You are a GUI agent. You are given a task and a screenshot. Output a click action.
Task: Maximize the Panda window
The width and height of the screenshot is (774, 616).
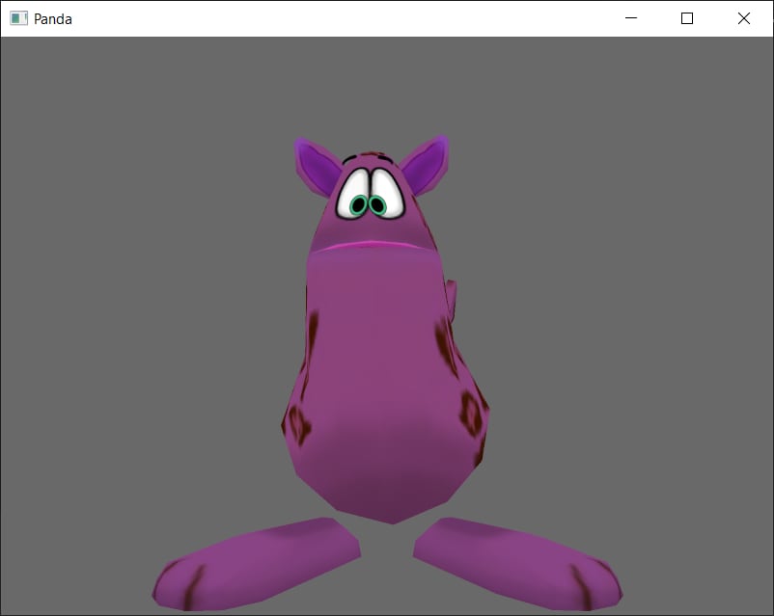(x=686, y=18)
